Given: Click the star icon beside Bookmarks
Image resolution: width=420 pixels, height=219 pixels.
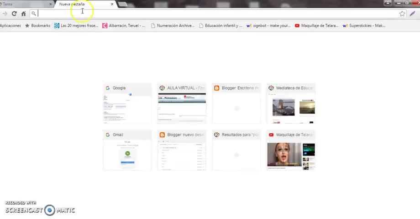Looking at the screenshot, I should (27, 26).
